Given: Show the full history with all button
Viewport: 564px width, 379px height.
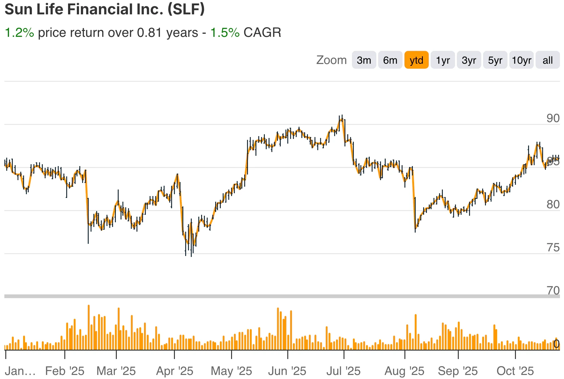Looking at the screenshot, I should 547,60.
